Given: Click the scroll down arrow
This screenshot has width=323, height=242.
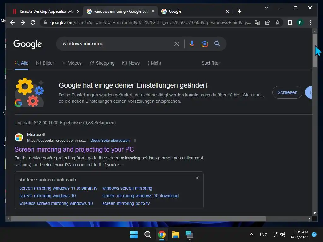Looking at the screenshot, I should [314, 213].
